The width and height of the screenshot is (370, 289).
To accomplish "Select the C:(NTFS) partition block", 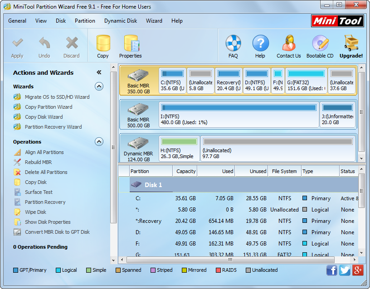I will pyautogui.click(x=173, y=81).
